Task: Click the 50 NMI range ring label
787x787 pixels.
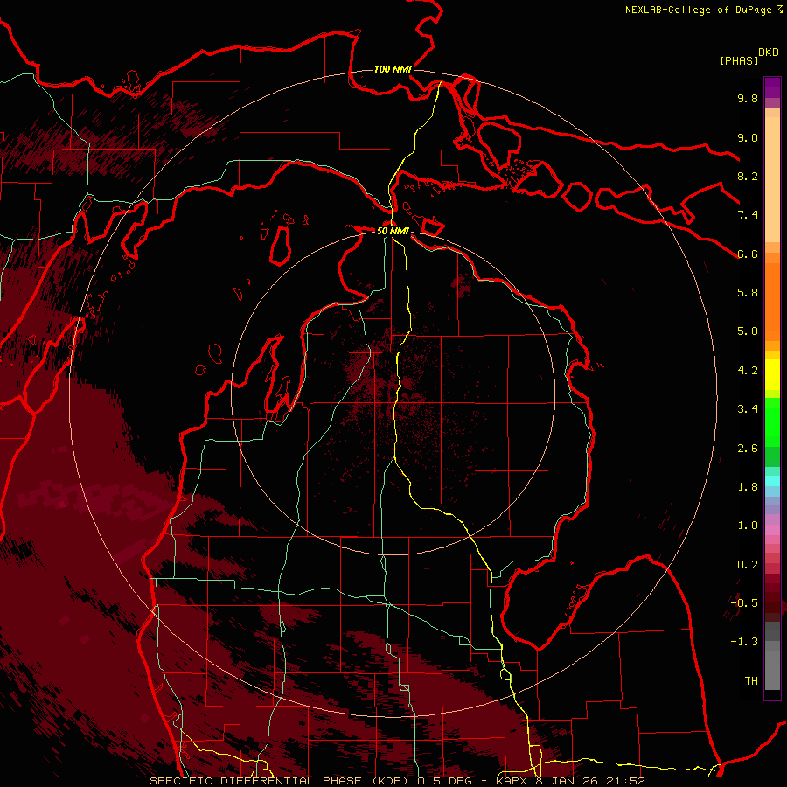Action: pos(393,231)
